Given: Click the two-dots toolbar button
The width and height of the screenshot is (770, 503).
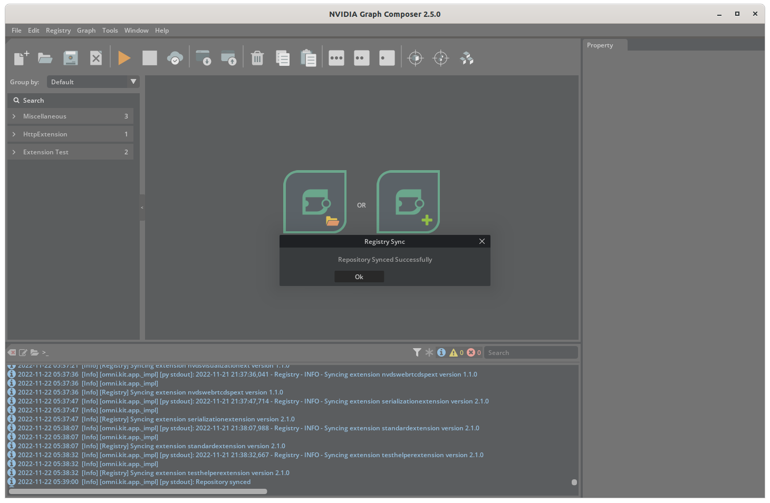Looking at the screenshot, I should 362,58.
